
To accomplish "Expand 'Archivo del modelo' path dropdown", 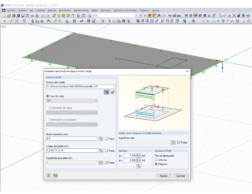I will pos(113,87).
